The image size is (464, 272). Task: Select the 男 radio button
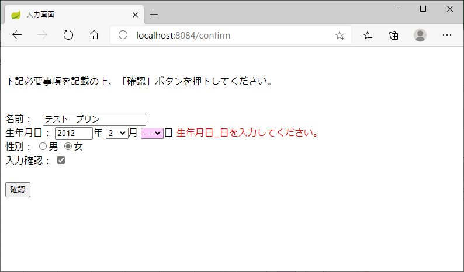tap(43, 147)
